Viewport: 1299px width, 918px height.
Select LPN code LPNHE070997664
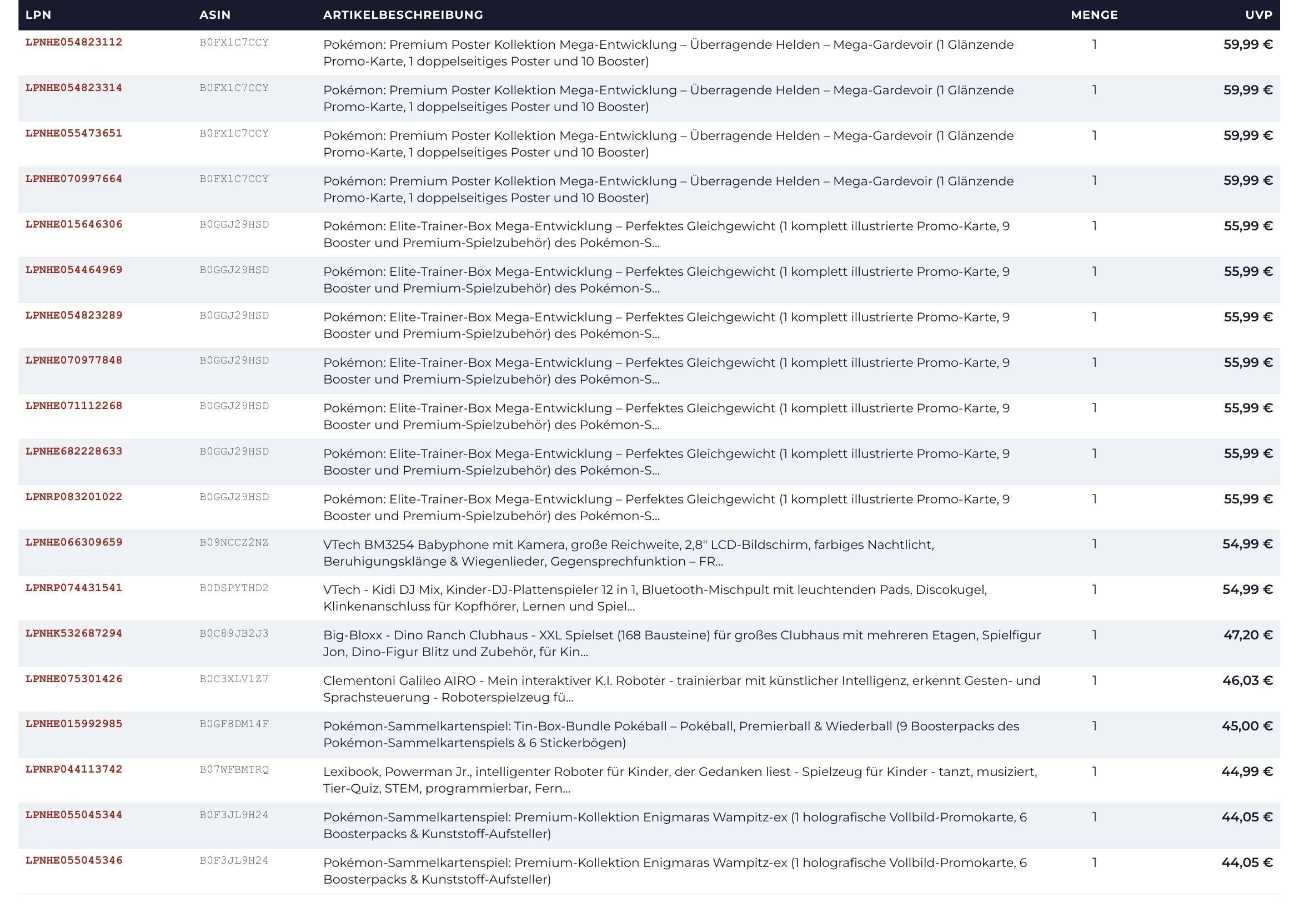point(73,179)
